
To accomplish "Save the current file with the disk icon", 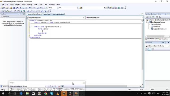I will (14, 8).
